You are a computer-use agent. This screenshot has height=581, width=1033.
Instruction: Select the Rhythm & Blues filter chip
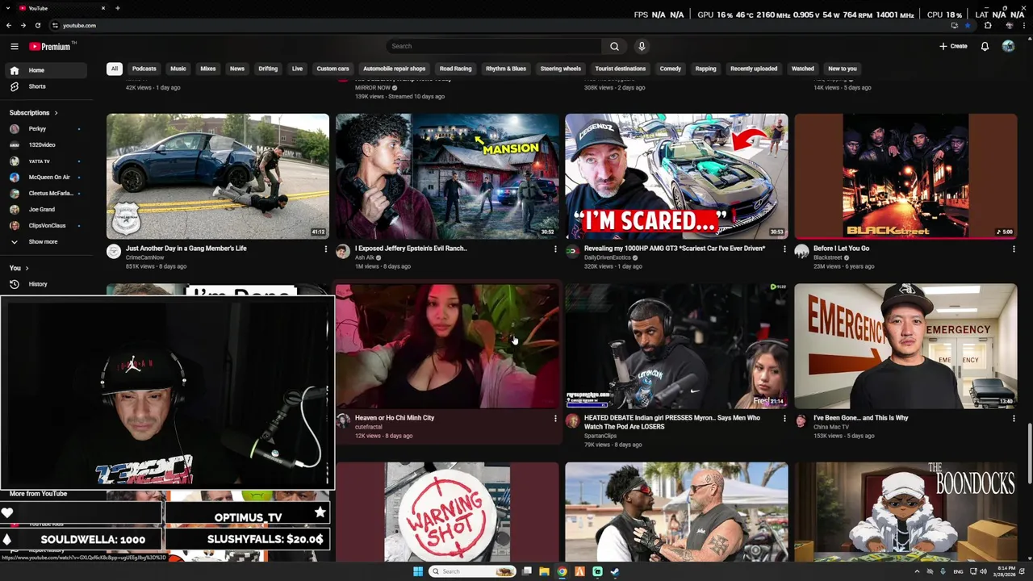(x=506, y=69)
